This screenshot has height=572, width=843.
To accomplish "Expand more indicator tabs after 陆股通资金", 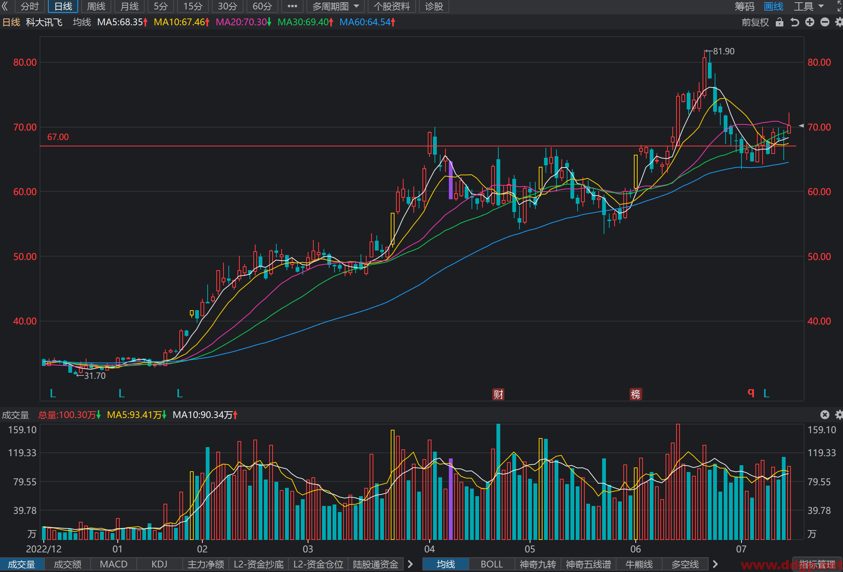I will click(410, 564).
